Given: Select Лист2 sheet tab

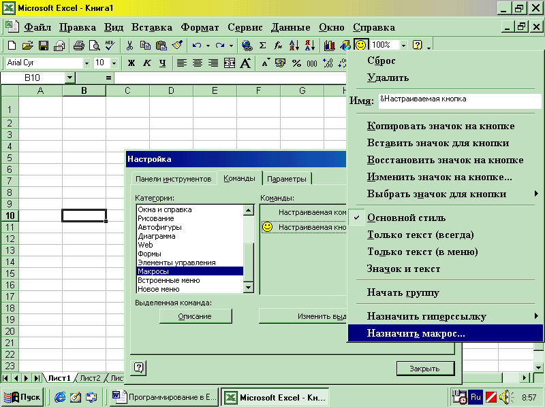Looking at the screenshot, I should tap(90, 378).
